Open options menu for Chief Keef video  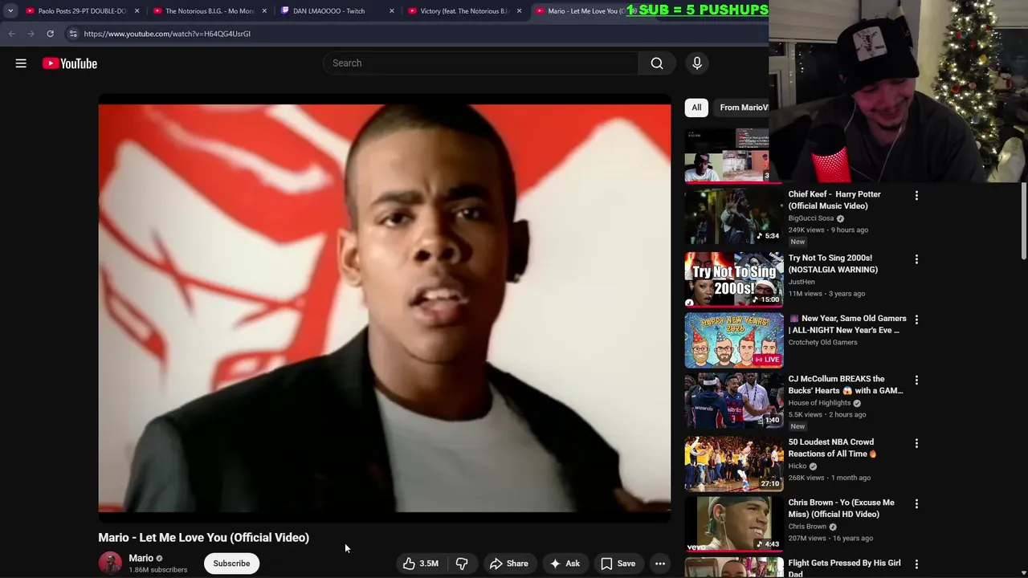coord(916,195)
